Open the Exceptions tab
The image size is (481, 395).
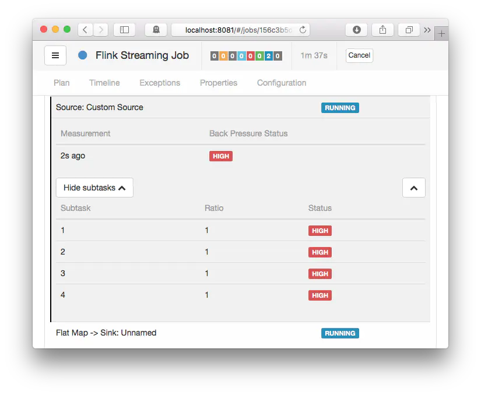click(x=160, y=83)
